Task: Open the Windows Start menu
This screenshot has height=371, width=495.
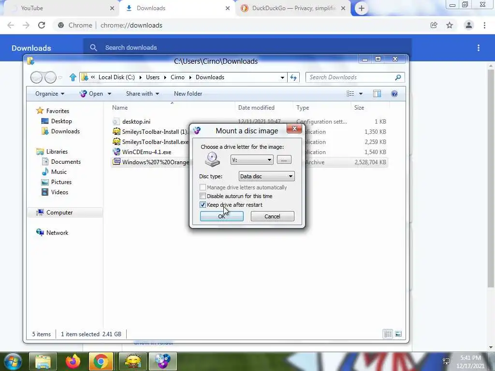Action: [13, 361]
